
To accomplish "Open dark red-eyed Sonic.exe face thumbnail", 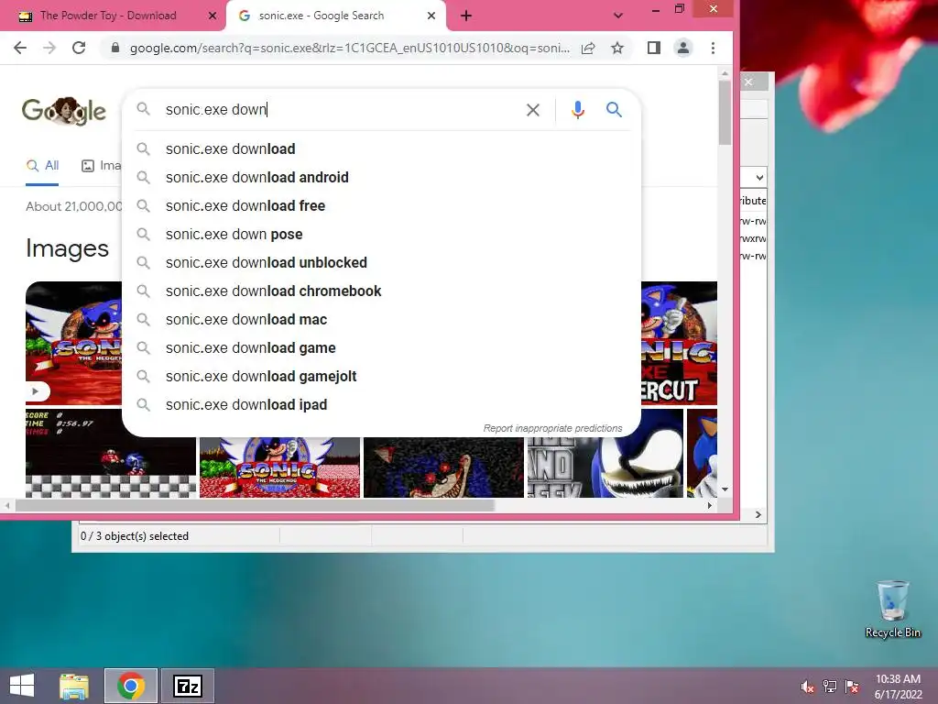I will (443, 467).
